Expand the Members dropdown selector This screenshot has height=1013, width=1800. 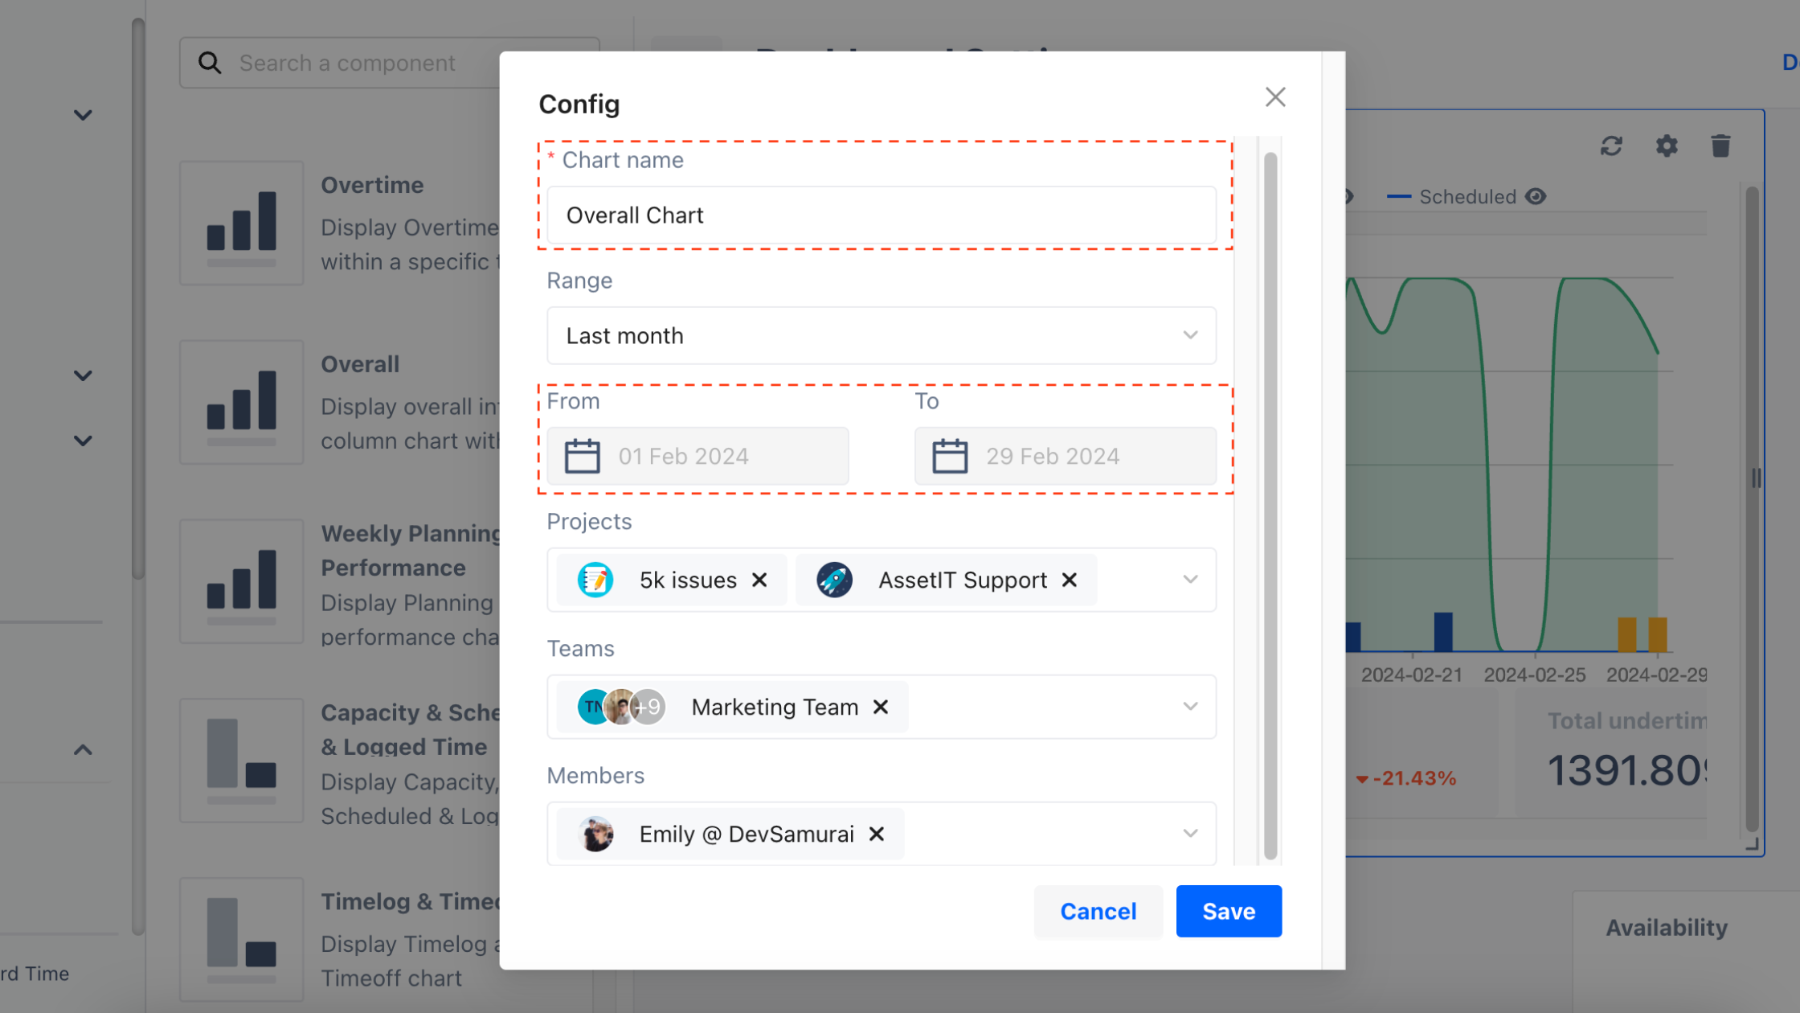click(1189, 834)
